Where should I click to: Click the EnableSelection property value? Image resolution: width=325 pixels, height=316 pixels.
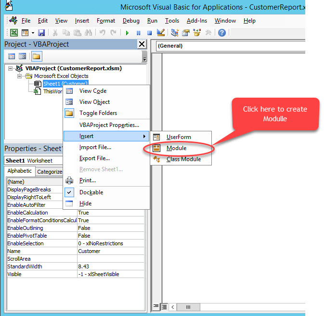(110, 243)
